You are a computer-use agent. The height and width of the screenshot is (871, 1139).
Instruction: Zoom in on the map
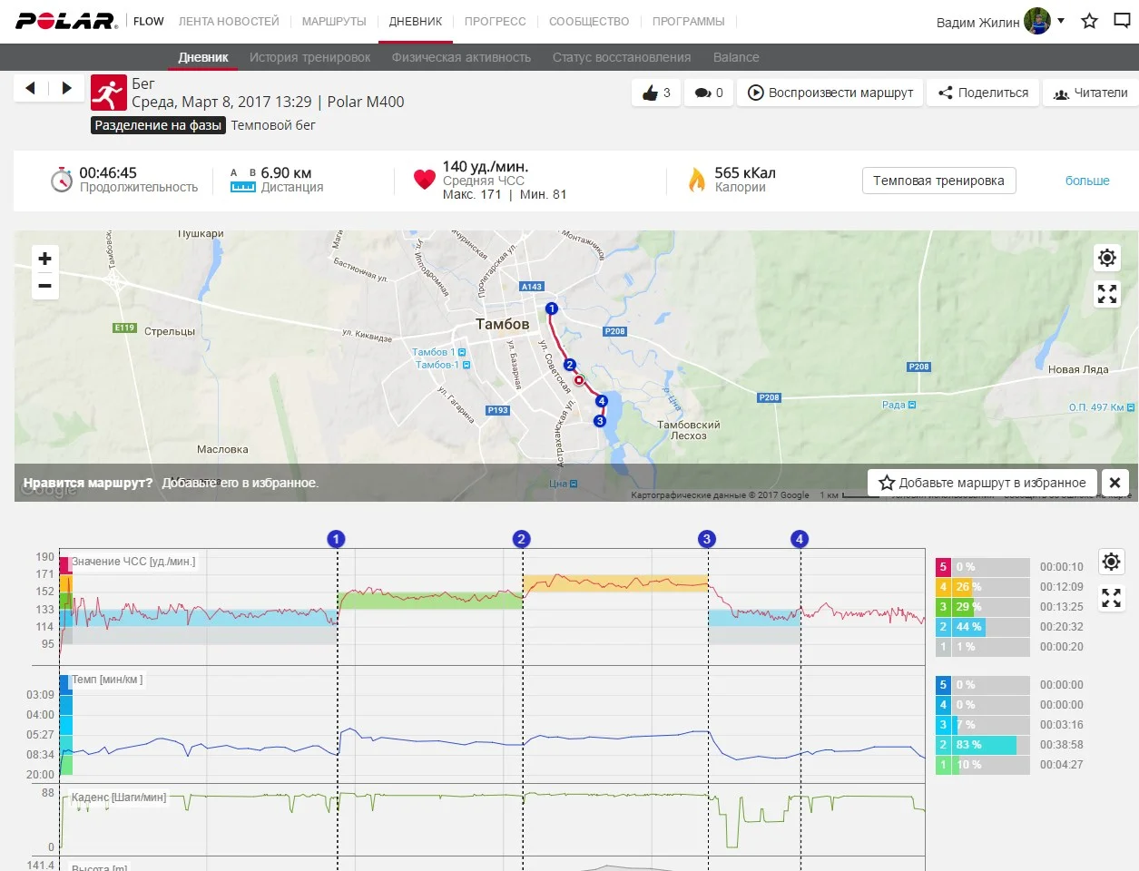point(44,259)
